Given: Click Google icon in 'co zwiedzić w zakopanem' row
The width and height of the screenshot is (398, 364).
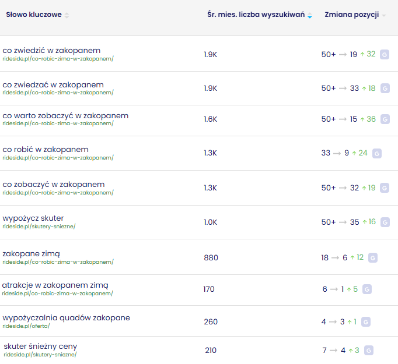Looking at the screenshot, I should pyautogui.click(x=385, y=54).
